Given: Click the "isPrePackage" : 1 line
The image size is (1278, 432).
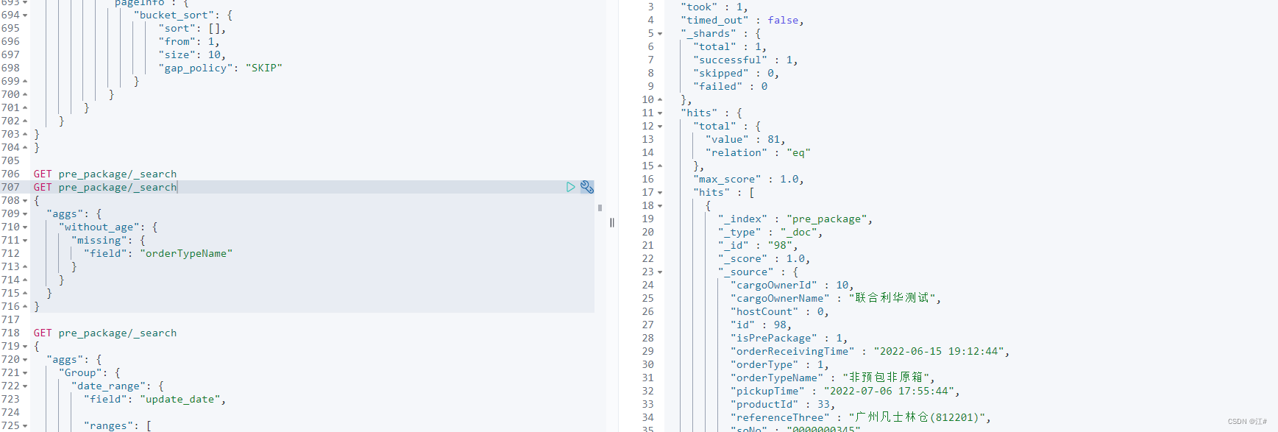Looking at the screenshot, I should pos(789,338).
